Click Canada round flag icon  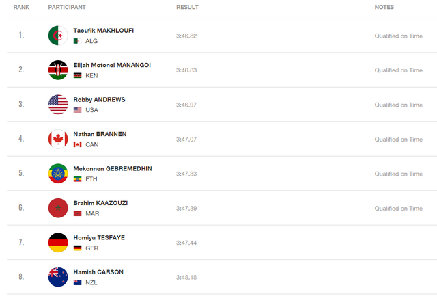click(x=58, y=139)
